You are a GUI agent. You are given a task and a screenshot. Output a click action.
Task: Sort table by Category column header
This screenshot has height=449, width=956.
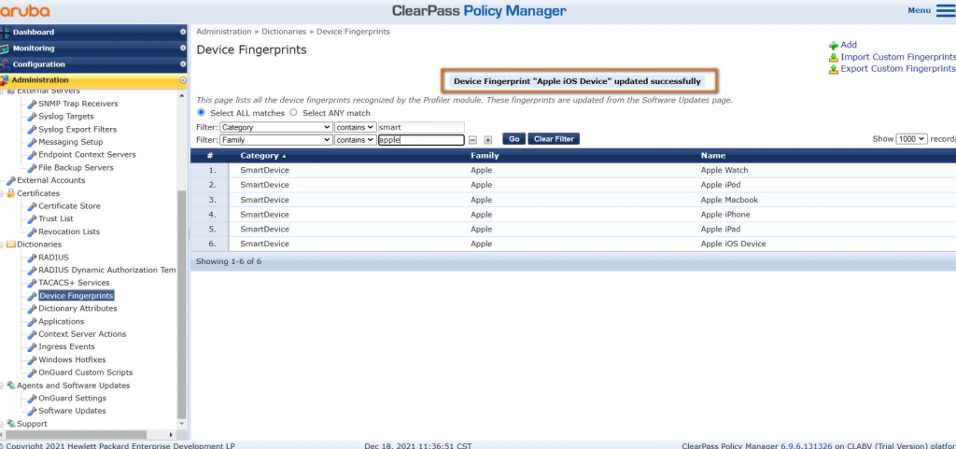click(260, 156)
